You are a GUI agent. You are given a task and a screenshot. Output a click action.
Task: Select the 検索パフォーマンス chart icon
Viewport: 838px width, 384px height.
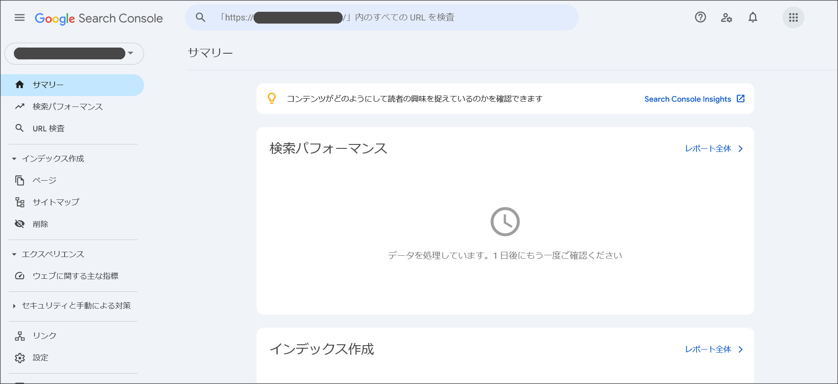click(20, 106)
